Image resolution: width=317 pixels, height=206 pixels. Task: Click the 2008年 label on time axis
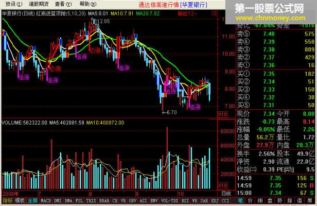coord(10,194)
